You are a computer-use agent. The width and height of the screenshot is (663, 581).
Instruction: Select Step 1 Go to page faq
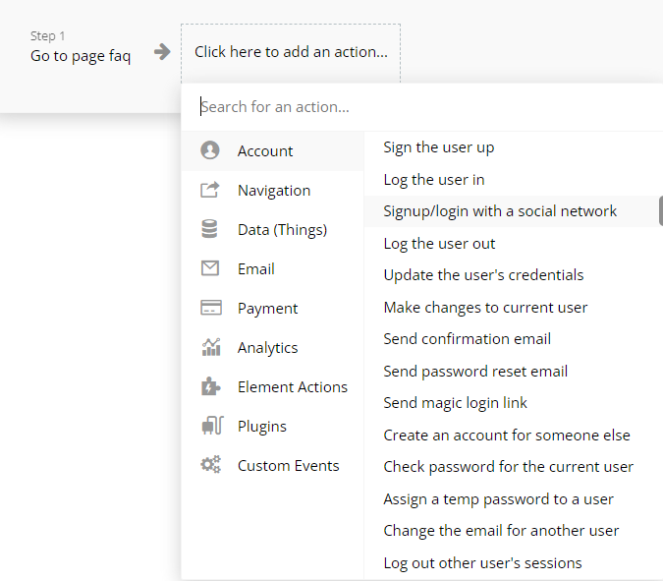(81, 48)
